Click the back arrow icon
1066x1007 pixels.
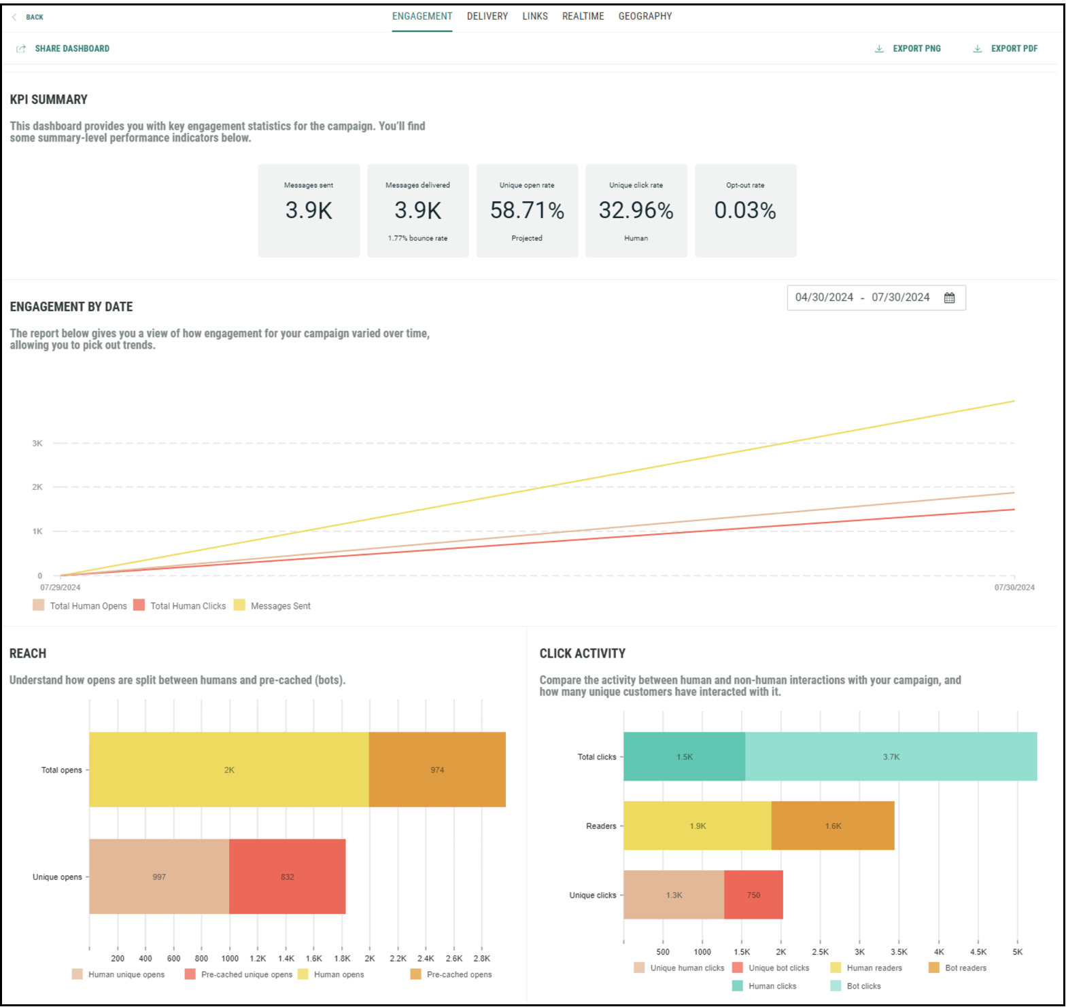[14, 17]
